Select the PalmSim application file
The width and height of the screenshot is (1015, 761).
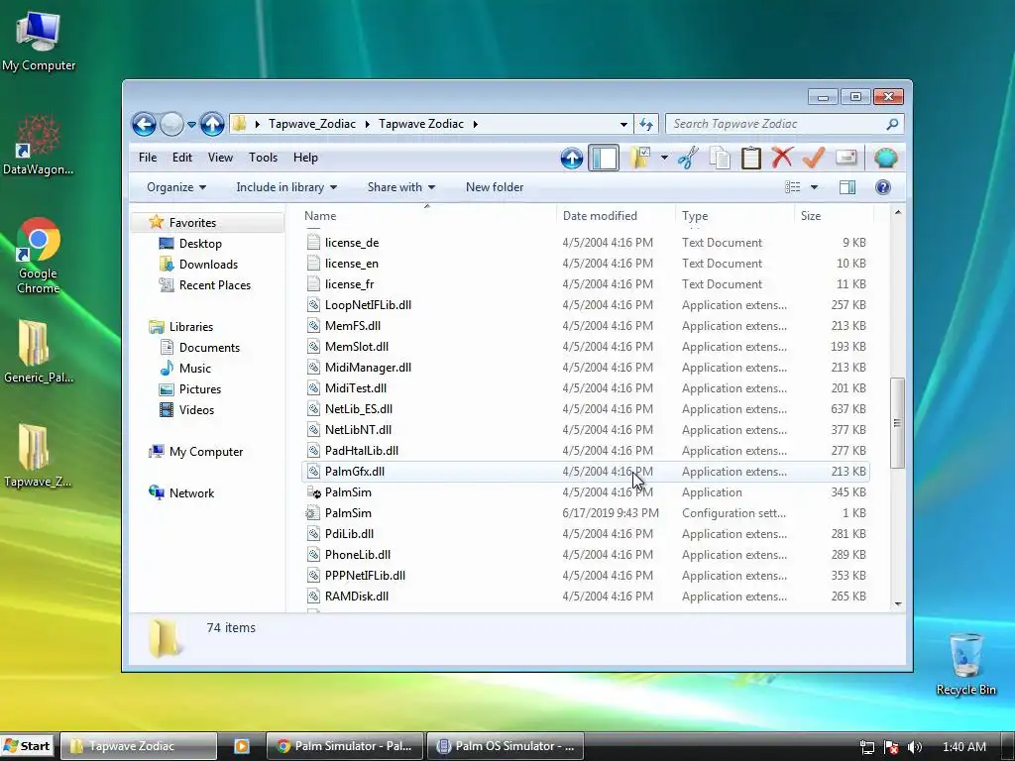pos(585,492)
